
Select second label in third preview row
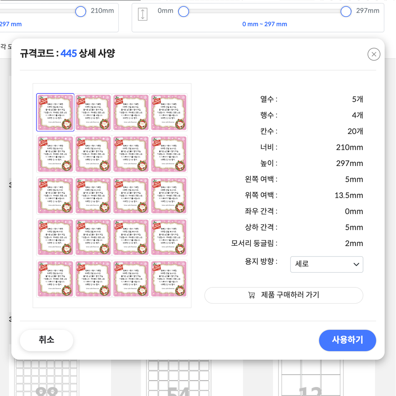tap(93, 195)
